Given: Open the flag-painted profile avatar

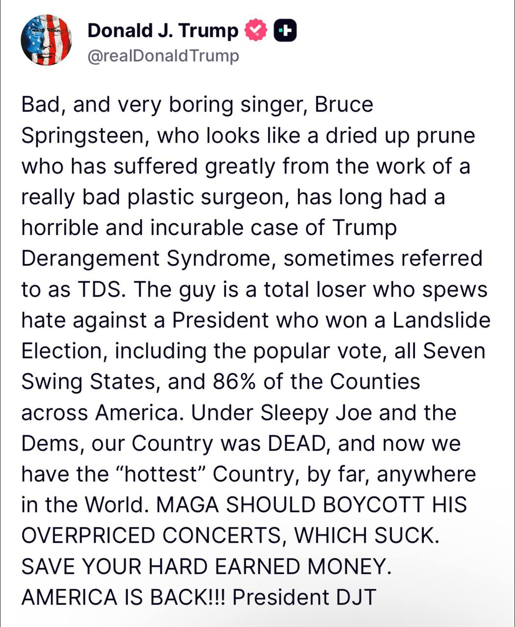Looking at the screenshot, I should click(47, 40).
